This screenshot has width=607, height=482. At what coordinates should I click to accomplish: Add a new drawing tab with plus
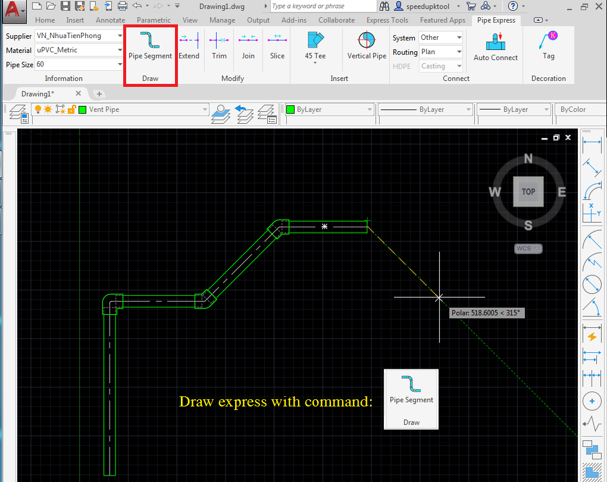click(99, 94)
